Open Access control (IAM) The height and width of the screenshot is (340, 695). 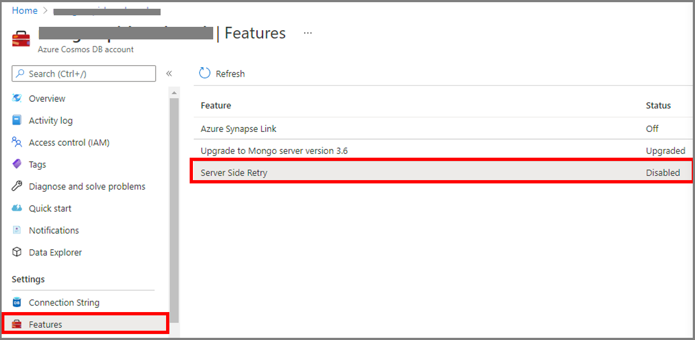pyautogui.click(x=69, y=142)
